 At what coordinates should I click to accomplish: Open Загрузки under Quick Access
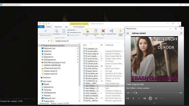[48, 54]
